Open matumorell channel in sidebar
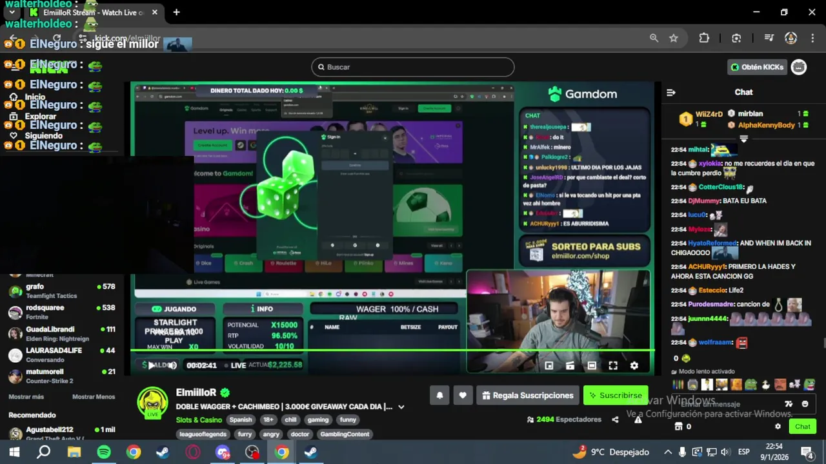826x464 pixels. click(62, 376)
